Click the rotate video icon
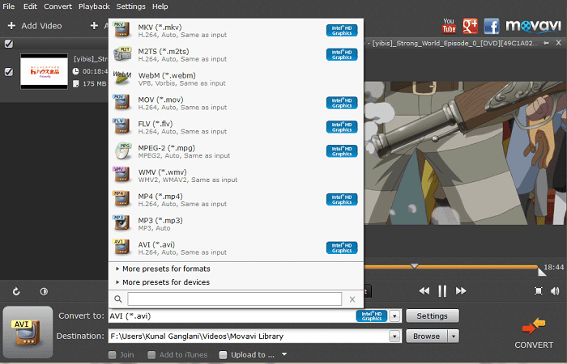This screenshot has height=364, width=567. pos(16,291)
